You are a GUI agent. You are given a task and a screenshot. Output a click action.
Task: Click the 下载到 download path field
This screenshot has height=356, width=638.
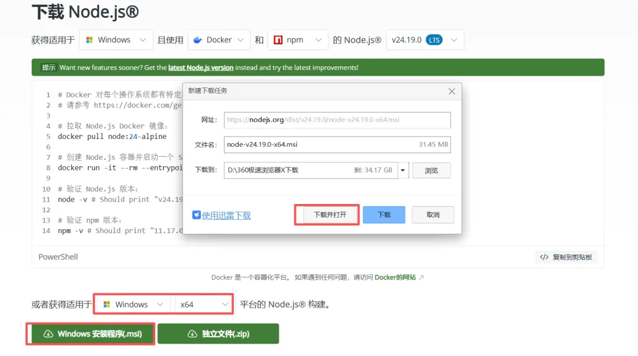pyautogui.click(x=311, y=170)
